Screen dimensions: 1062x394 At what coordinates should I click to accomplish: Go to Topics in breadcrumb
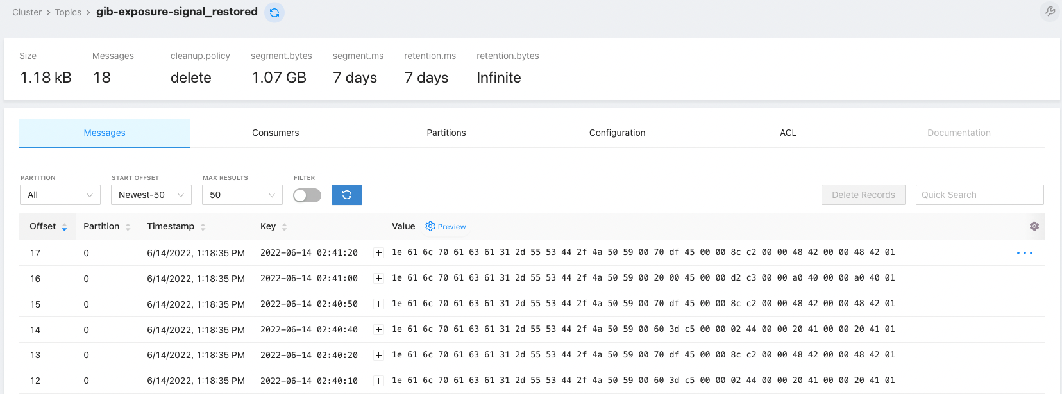coord(68,12)
